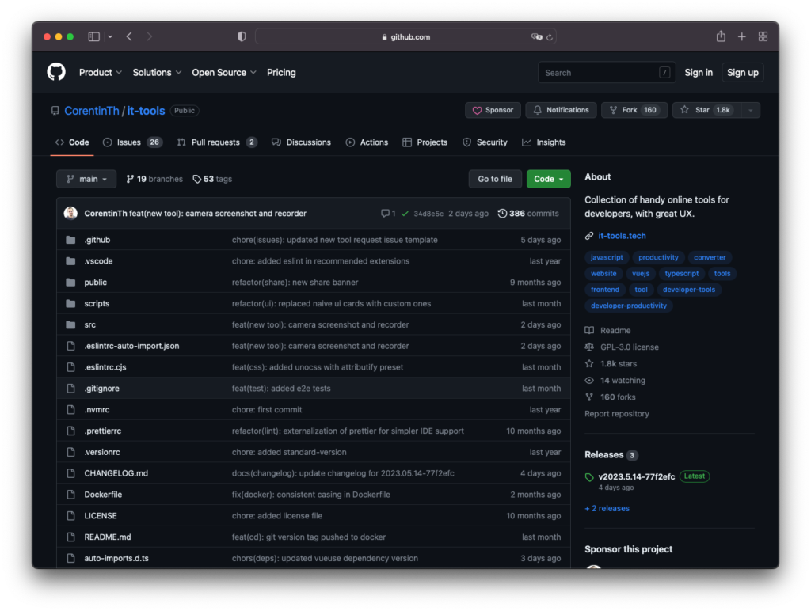Click the Safari sidebar toggle icon
Image resolution: width=811 pixels, height=611 pixels.
[93, 36]
